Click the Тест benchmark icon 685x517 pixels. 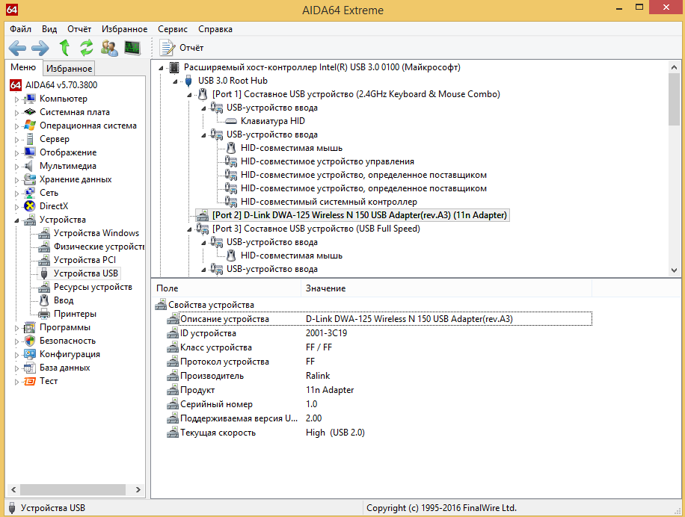30,381
